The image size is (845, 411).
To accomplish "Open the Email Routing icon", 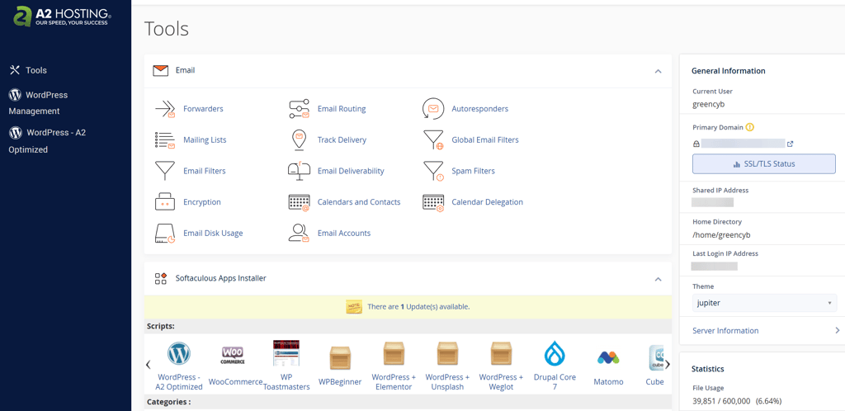I will tap(299, 109).
